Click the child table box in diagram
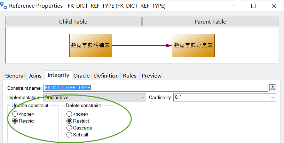 [x=90, y=45]
